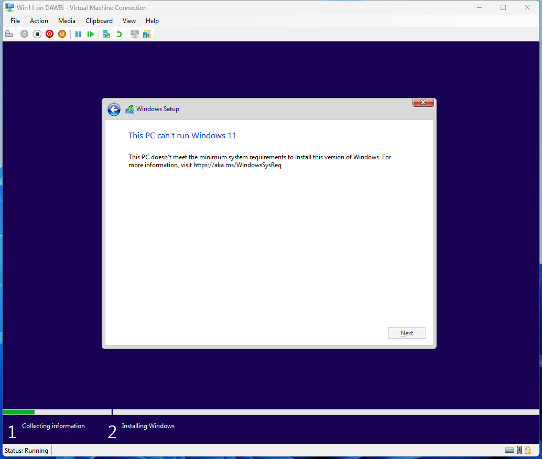Shut down the VM using the red power icon
The height and width of the screenshot is (459, 542).
[49, 34]
